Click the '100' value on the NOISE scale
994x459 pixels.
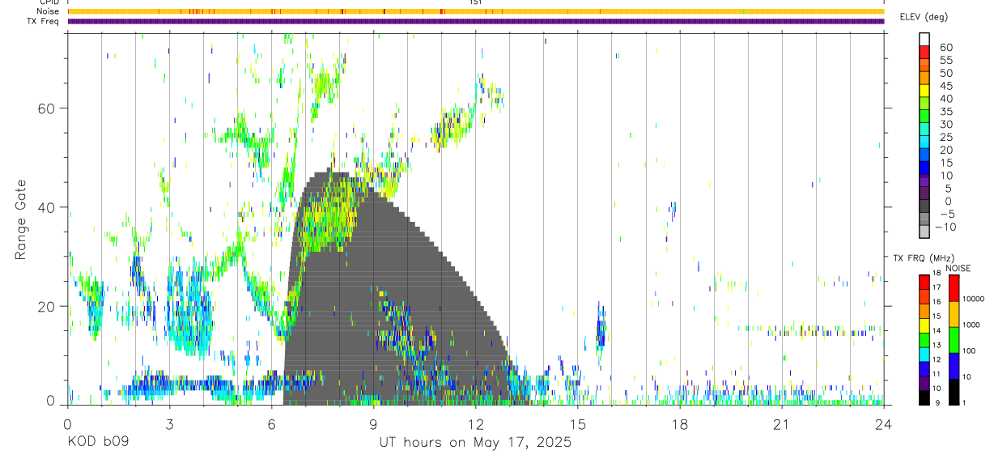point(969,351)
